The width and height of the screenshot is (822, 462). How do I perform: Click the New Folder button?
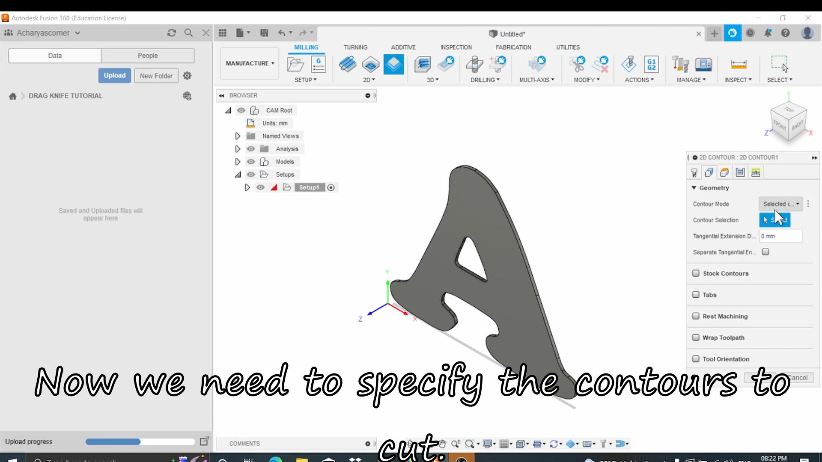[156, 76]
